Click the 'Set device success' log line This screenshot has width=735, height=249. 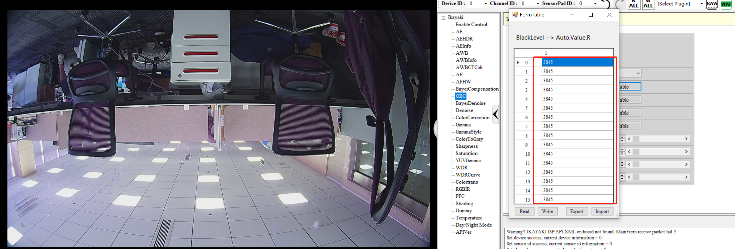click(554, 238)
